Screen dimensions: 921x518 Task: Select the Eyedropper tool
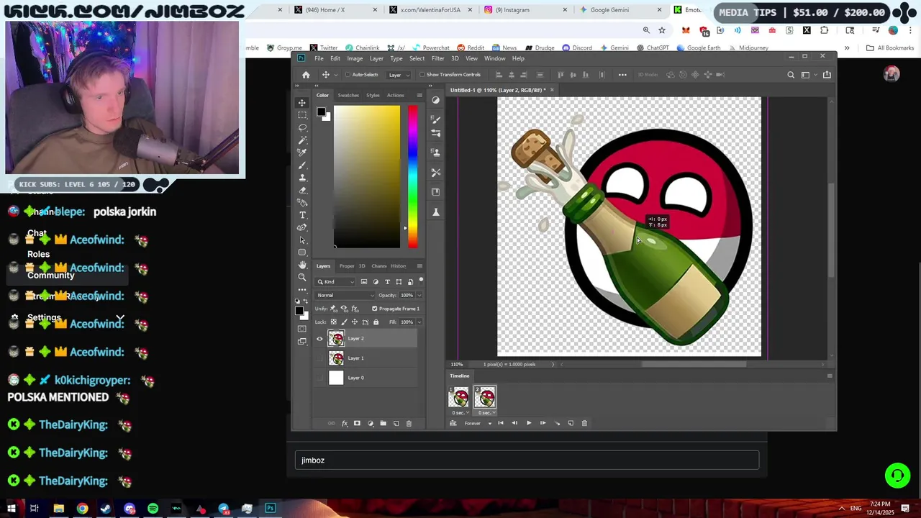tap(302, 153)
